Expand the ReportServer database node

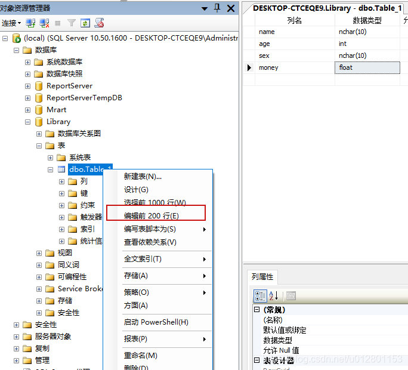pyautogui.click(x=27, y=86)
